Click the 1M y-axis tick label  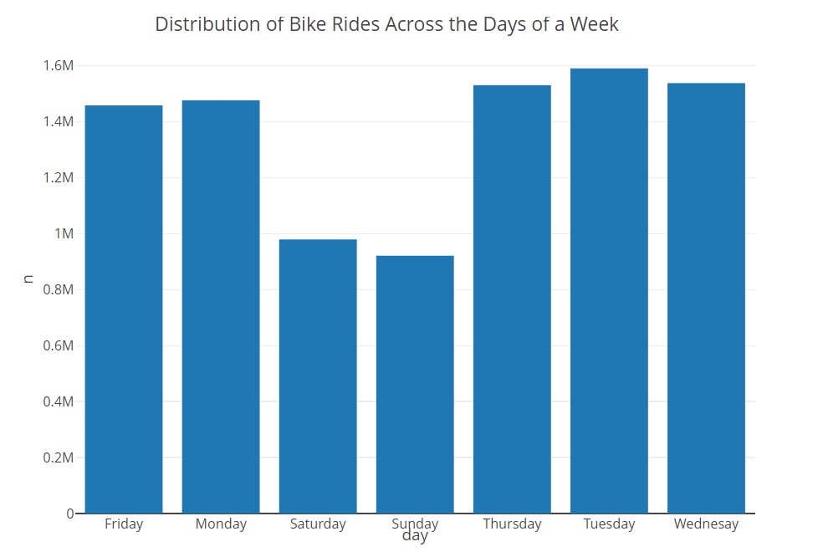click(x=64, y=233)
